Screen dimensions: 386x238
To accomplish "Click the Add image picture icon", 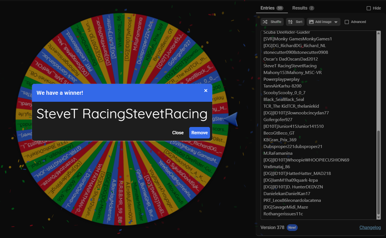I will point(311,22).
